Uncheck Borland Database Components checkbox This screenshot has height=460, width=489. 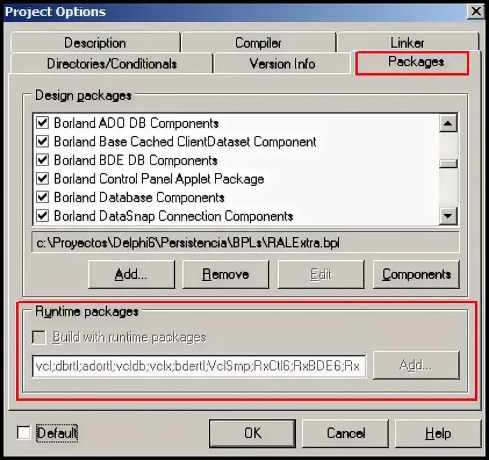click(42, 197)
